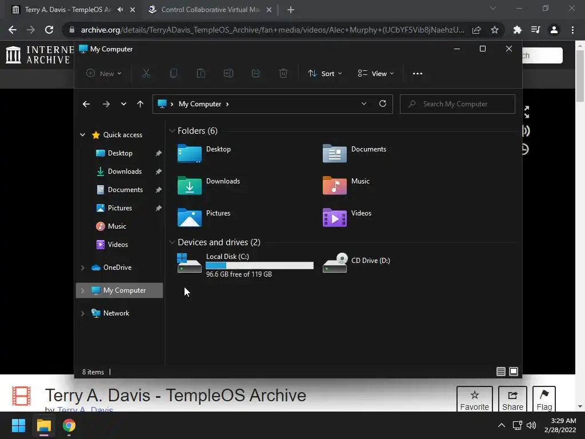Click the Share button on archive page
This screenshot has height=439, width=585.
[x=512, y=399]
